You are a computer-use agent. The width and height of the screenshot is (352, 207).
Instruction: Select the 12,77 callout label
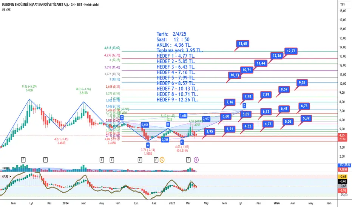click(x=291, y=51)
